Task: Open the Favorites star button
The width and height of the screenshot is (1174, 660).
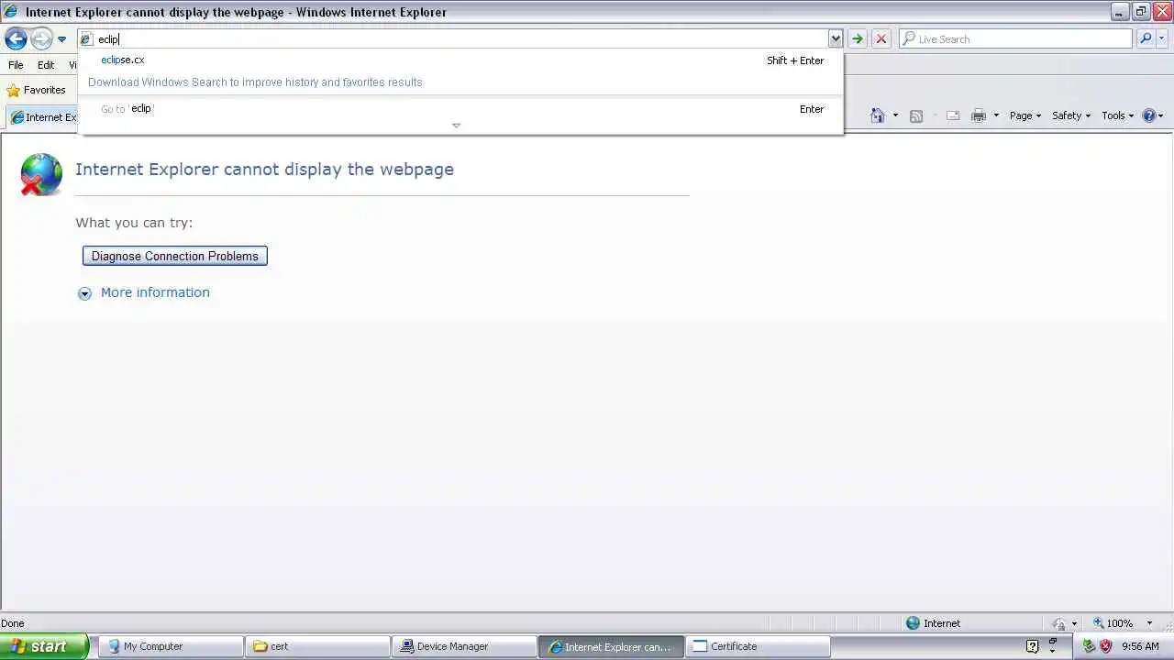Action: click(x=37, y=90)
